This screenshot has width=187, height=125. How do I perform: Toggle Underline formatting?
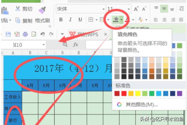point(80,20)
